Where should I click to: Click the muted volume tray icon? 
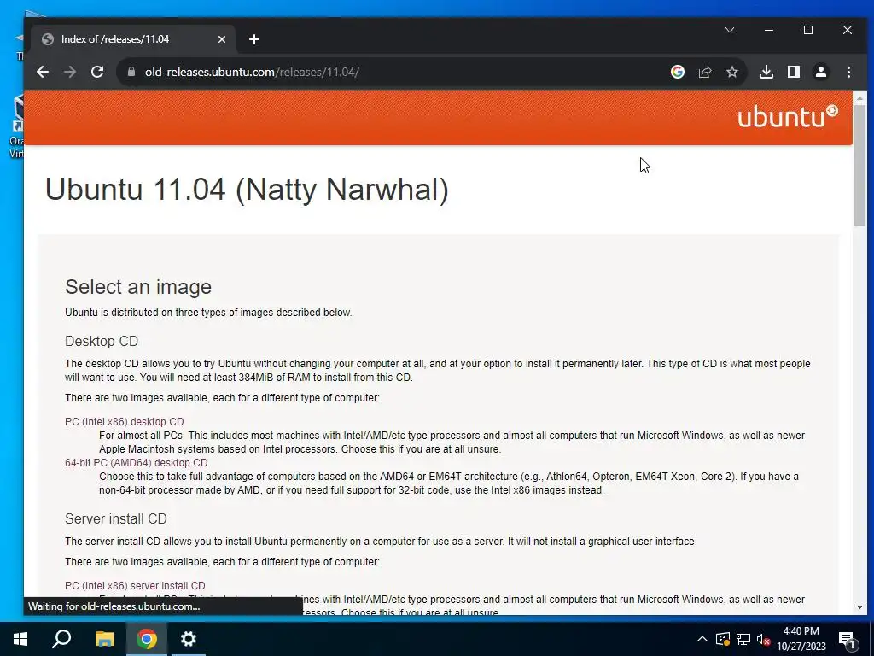764,639
